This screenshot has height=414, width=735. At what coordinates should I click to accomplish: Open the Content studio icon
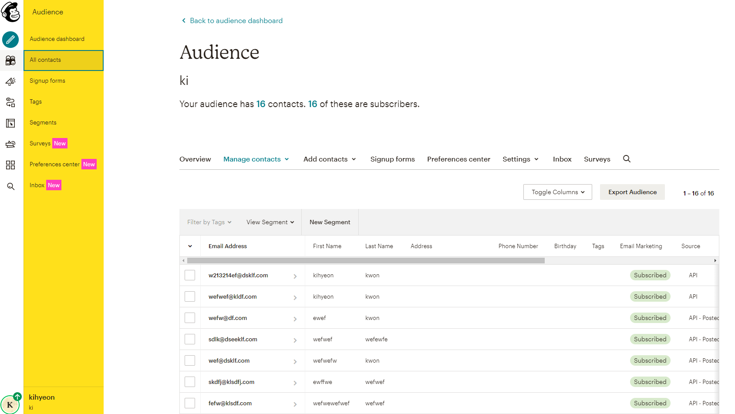point(10,144)
